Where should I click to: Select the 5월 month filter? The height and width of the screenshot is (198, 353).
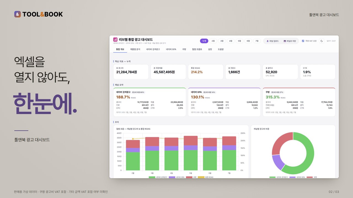[239, 41]
